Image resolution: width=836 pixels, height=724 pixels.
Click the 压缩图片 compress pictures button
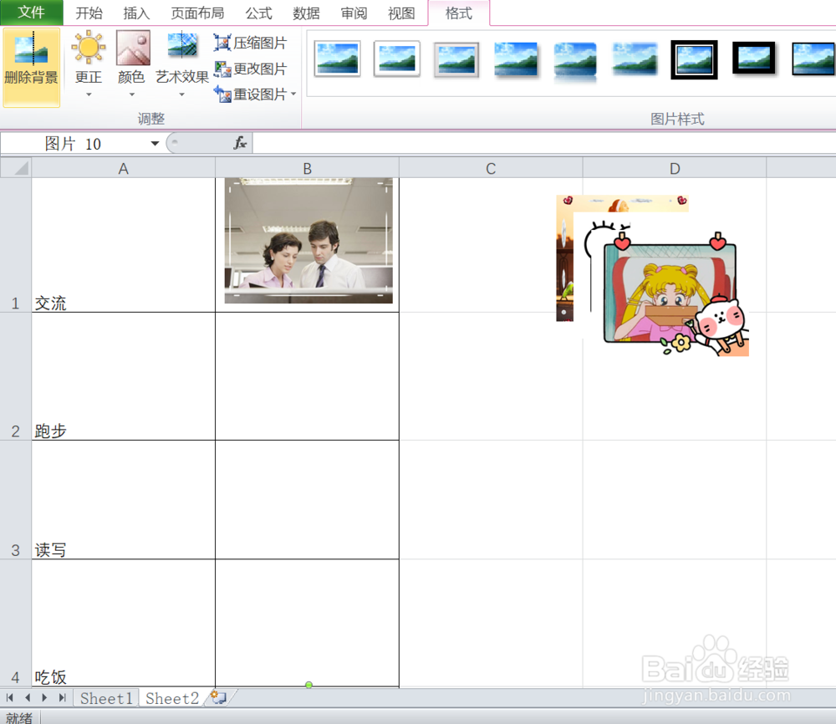pos(251,43)
